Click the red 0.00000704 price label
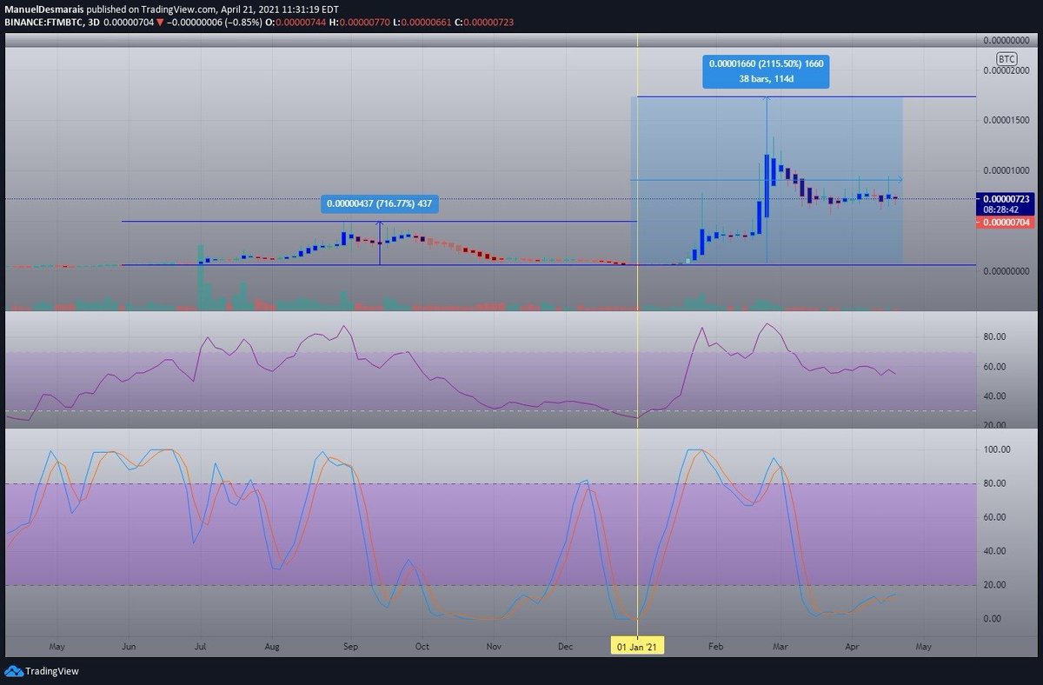The height and width of the screenshot is (685, 1043). (1005, 223)
